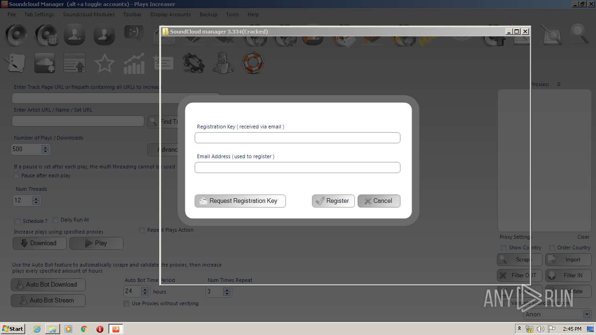Clear the proxies list
This screenshot has height=335, width=596.
583,237
